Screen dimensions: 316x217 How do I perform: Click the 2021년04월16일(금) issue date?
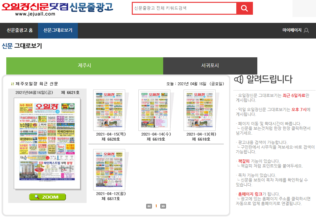point(34,92)
